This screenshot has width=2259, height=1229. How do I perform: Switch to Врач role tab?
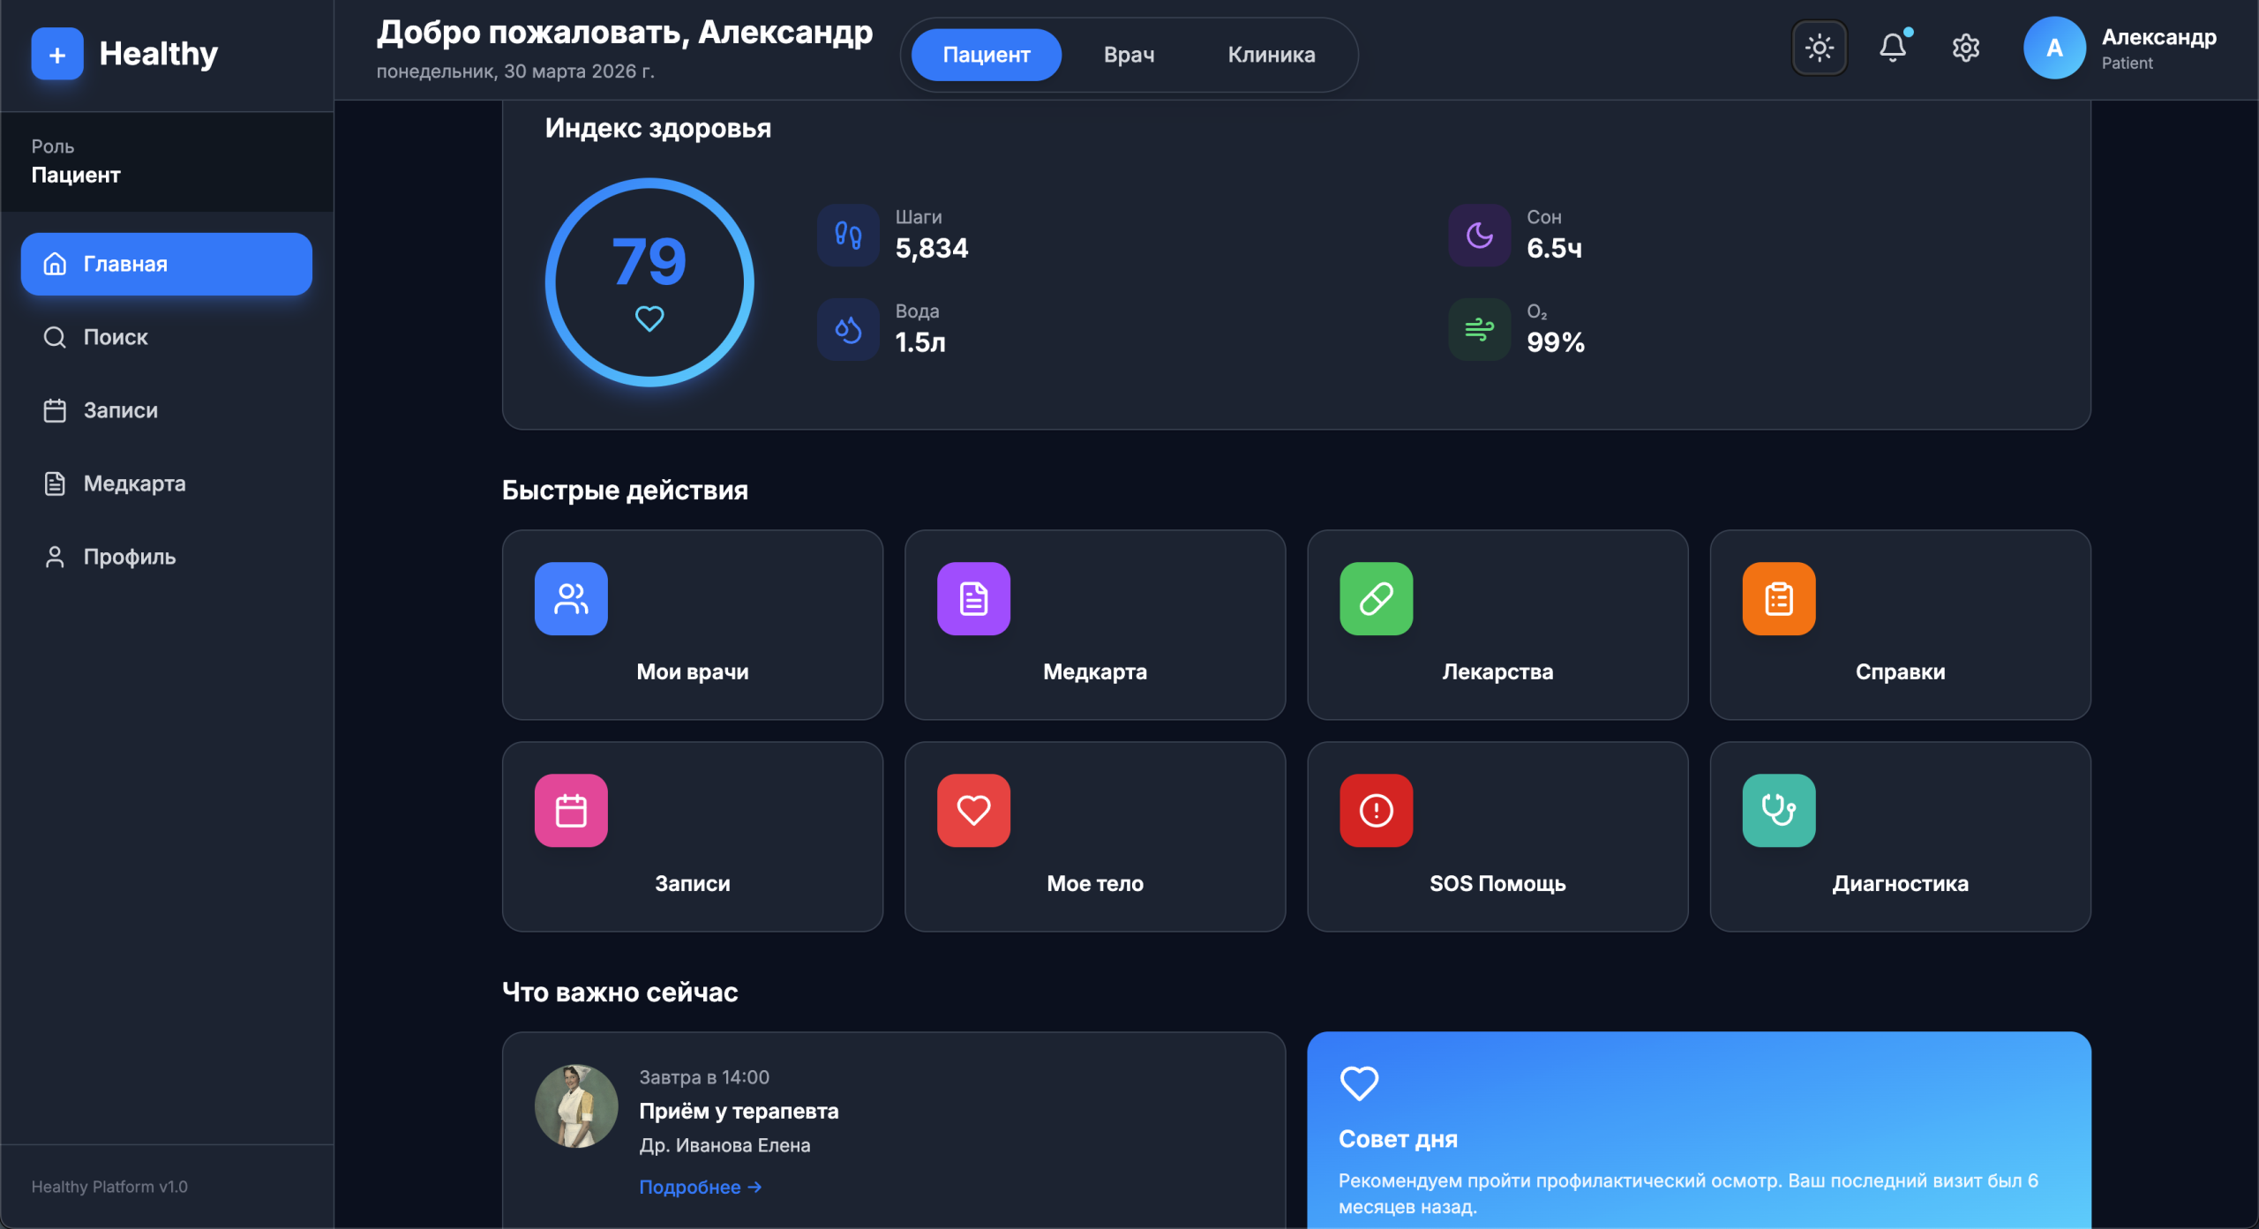click(x=1129, y=55)
